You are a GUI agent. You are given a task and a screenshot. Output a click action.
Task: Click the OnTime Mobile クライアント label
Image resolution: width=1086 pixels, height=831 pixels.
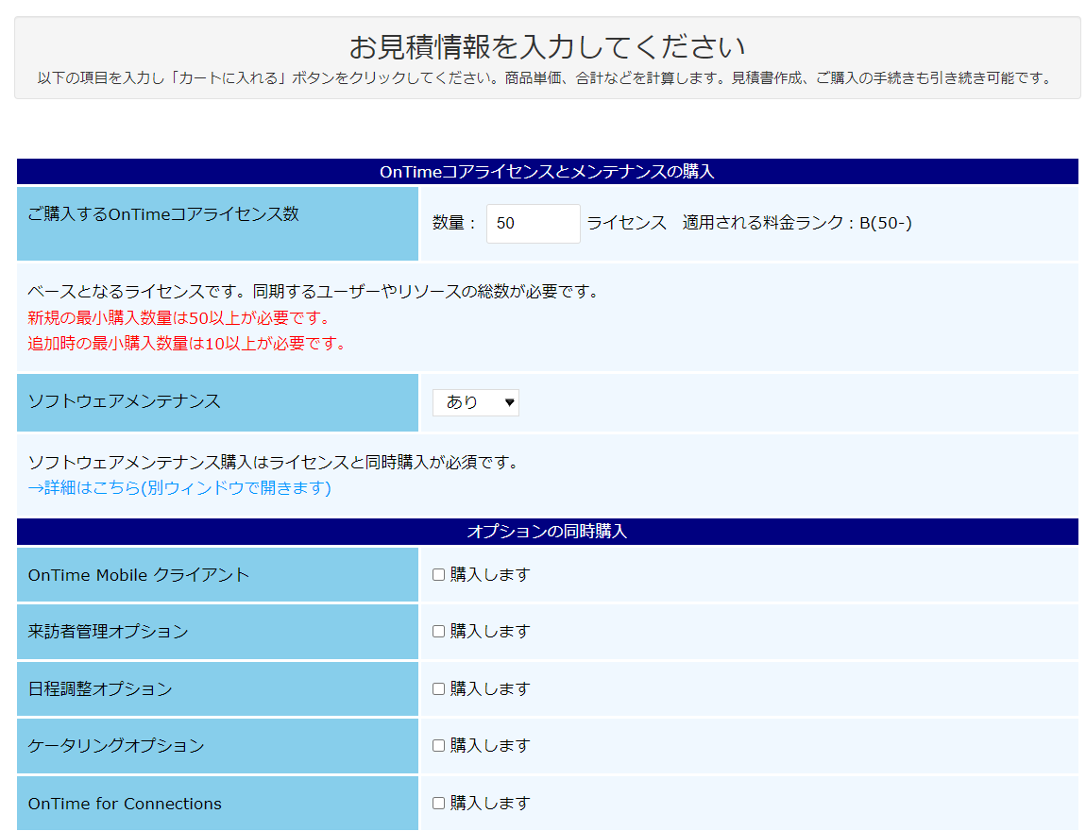tap(139, 575)
